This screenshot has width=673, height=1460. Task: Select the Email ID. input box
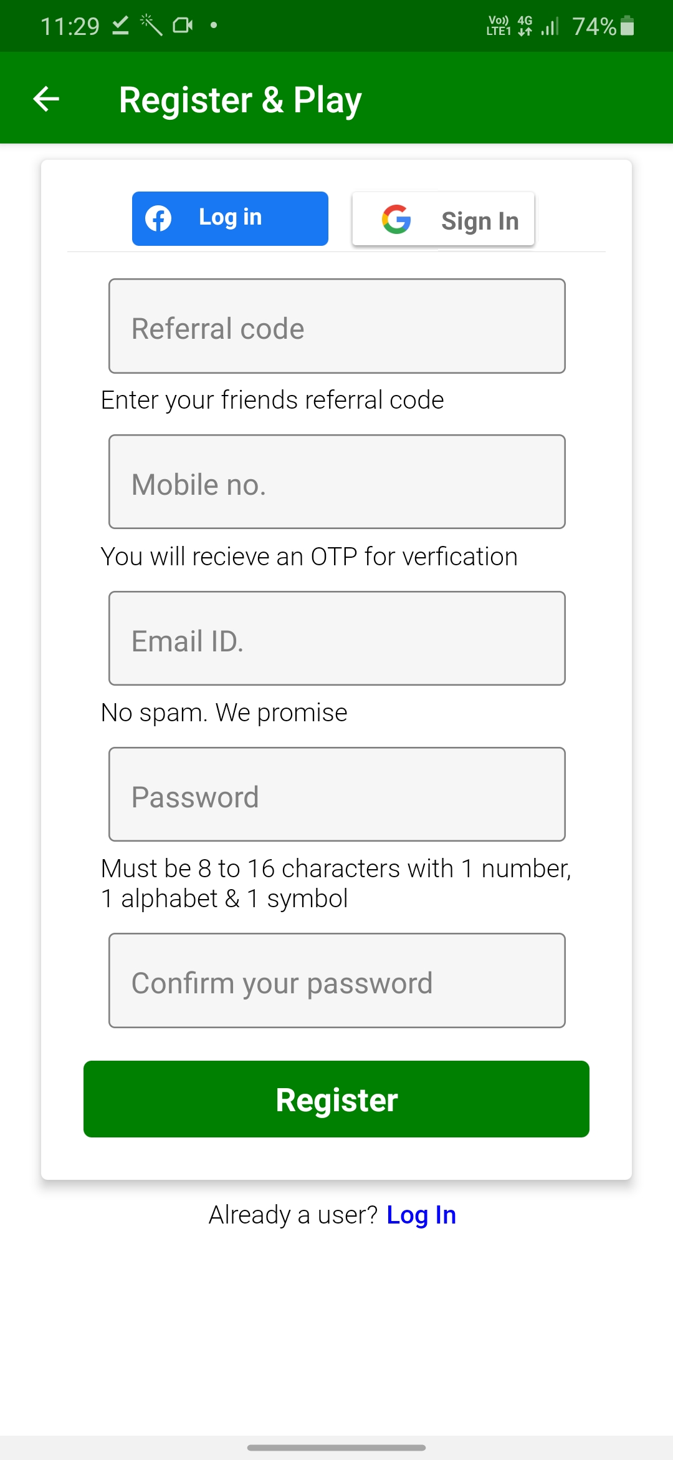pos(337,638)
